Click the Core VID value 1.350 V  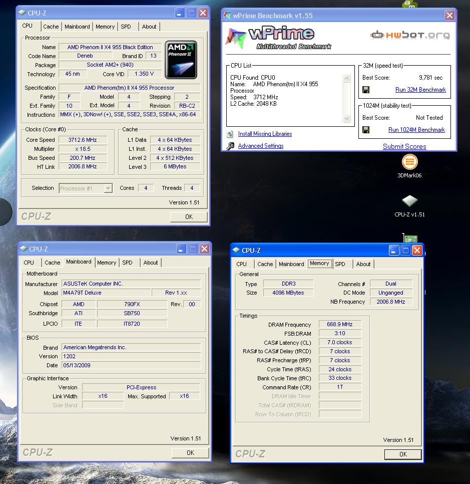click(144, 74)
